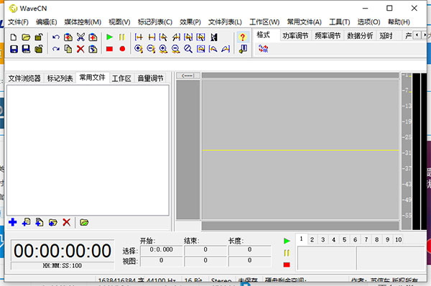
Task: Open the 效果(P) menu
Action: pyautogui.click(x=190, y=22)
